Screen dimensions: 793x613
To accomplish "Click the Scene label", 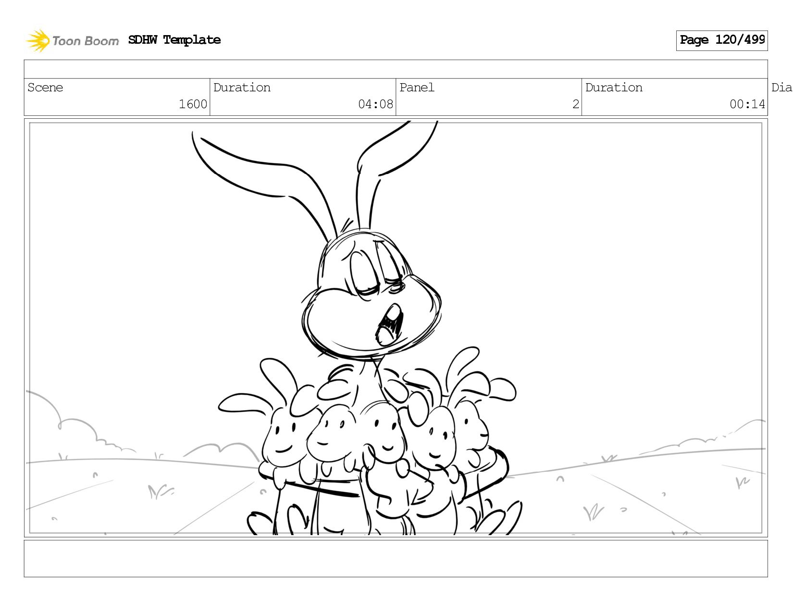I will [x=45, y=88].
